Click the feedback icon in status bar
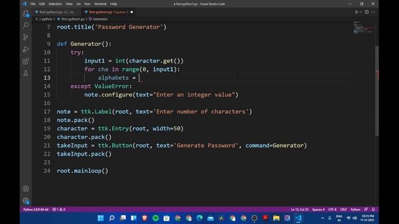Screen dimensions: 399x224 point(366,210)
